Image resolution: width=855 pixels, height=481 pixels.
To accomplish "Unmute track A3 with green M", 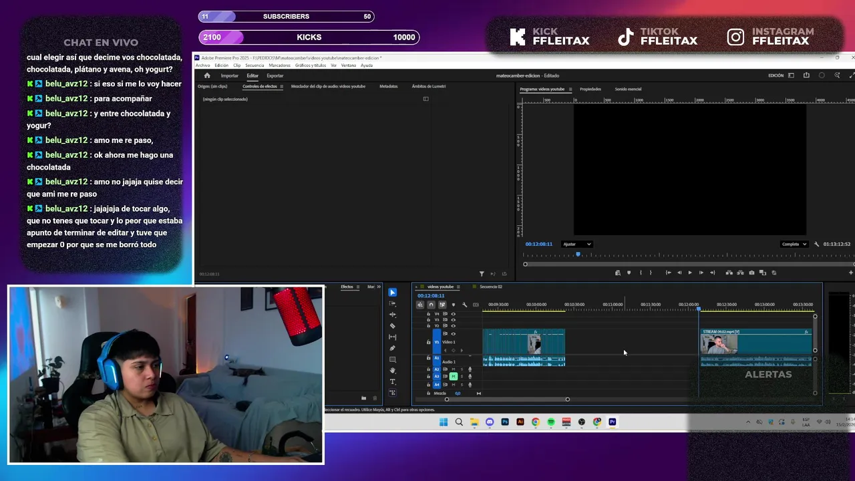I will [453, 376].
